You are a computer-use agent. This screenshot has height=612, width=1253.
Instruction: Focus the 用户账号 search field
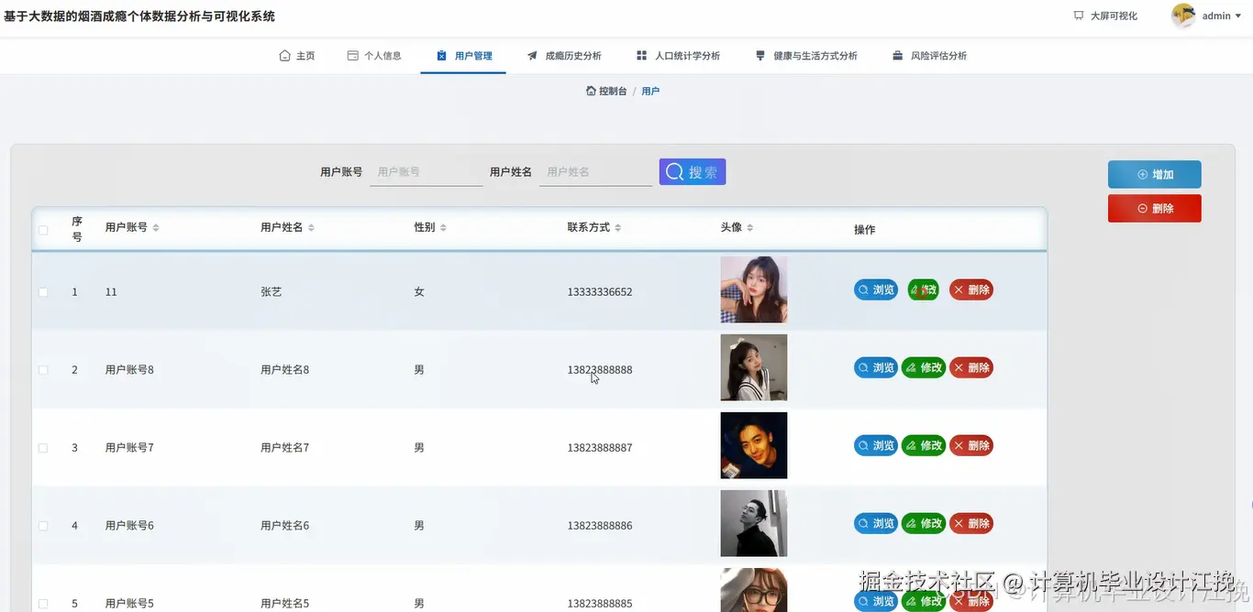427,172
